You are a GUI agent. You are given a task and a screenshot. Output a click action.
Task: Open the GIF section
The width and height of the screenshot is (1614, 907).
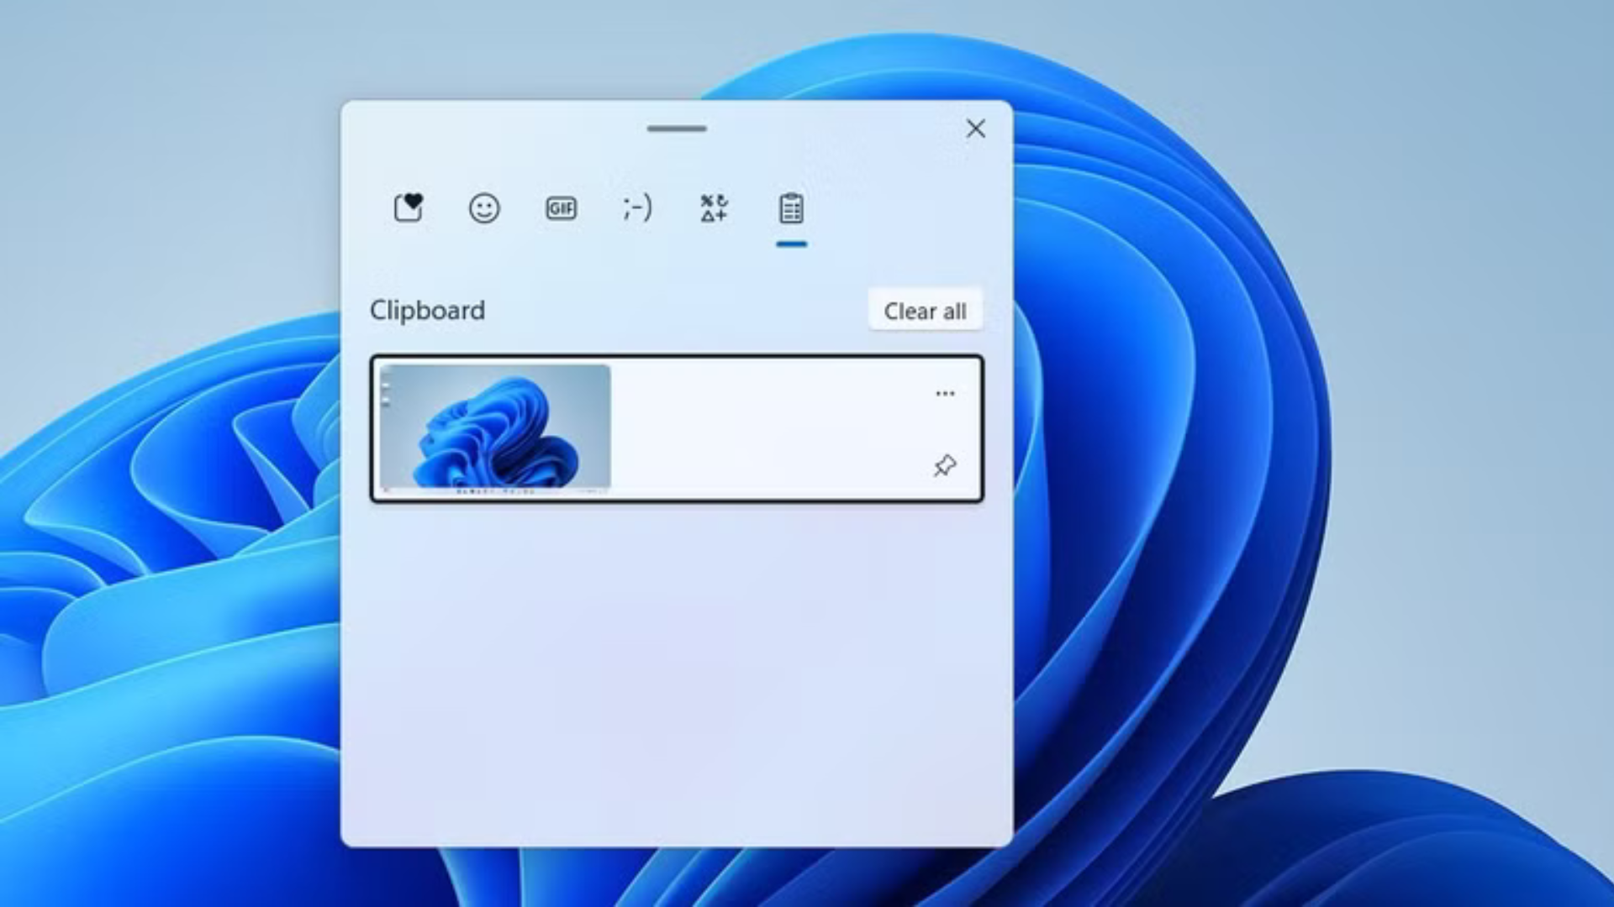(561, 207)
